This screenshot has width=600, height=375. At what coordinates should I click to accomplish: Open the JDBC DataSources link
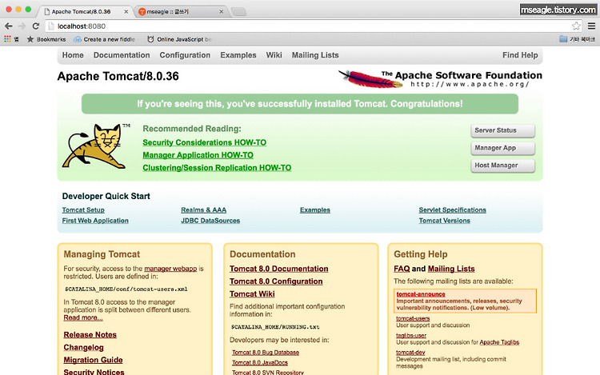pos(210,221)
